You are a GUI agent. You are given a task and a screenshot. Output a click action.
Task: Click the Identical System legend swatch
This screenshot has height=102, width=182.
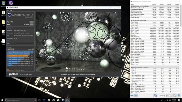tap(15, 70)
